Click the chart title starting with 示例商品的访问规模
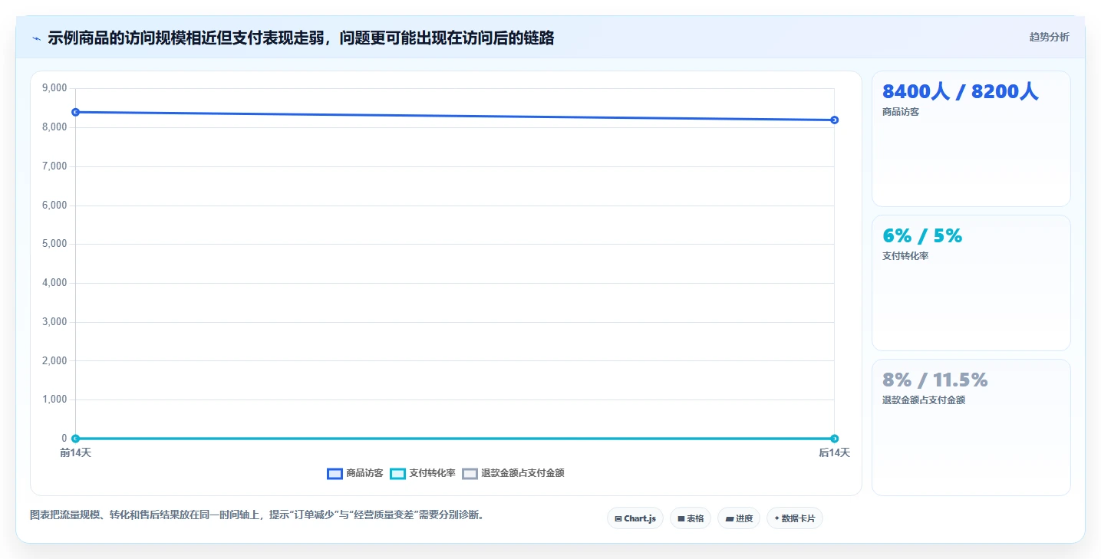This screenshot has width=1101, height=559. [301, 38]
